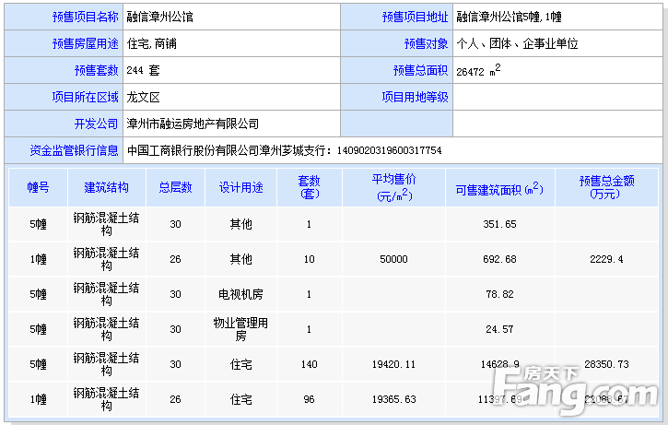
Task: Click the 幢号 column header
Action: (38, 187)
